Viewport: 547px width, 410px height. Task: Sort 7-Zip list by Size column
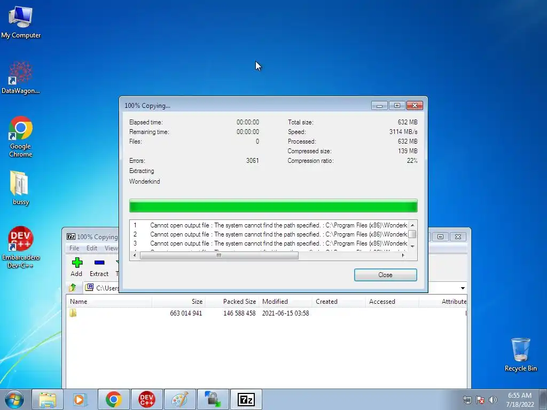(178, 302)
